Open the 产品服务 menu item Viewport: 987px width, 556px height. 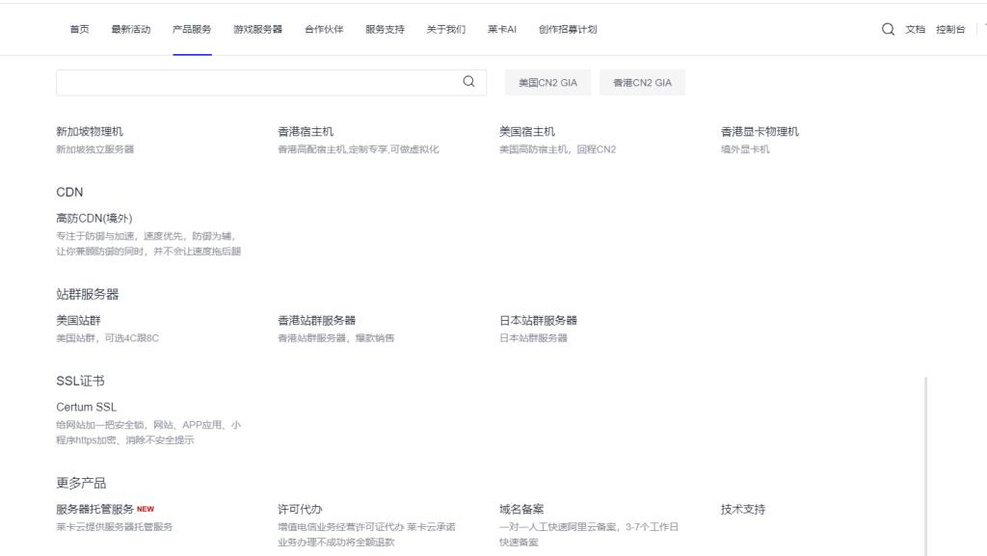(192, 29)
